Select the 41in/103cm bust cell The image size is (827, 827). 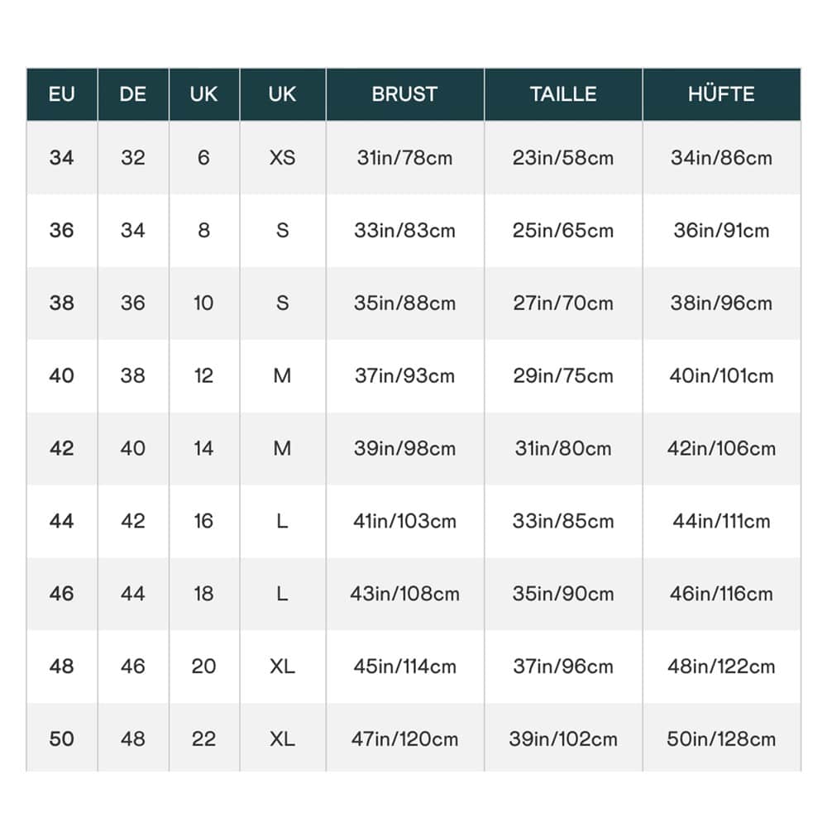click(x=404, y=521)
